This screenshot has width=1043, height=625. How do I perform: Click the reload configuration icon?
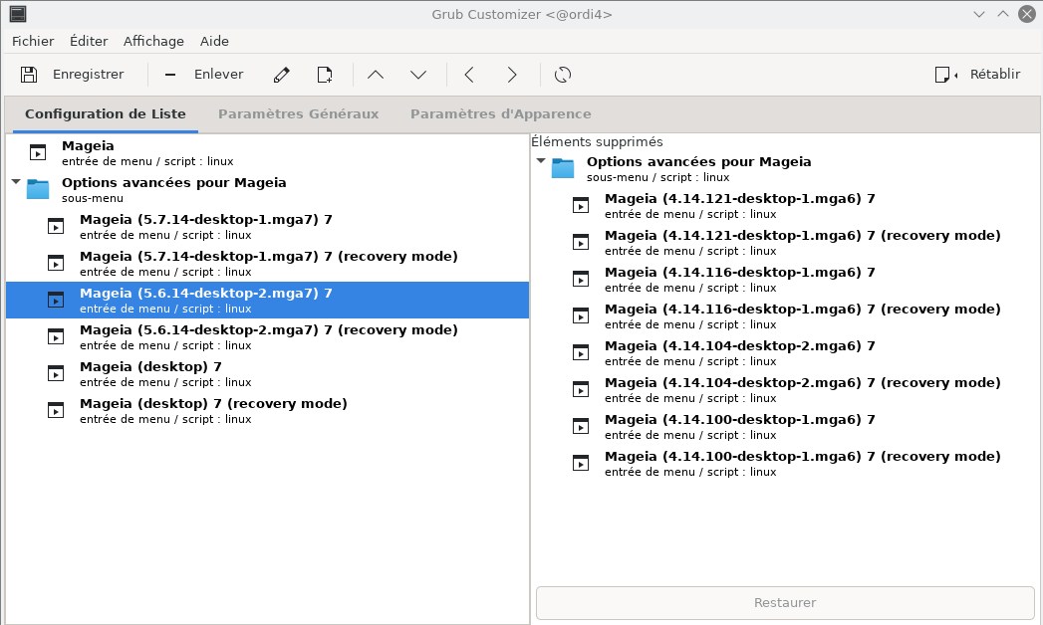point(563,75)
